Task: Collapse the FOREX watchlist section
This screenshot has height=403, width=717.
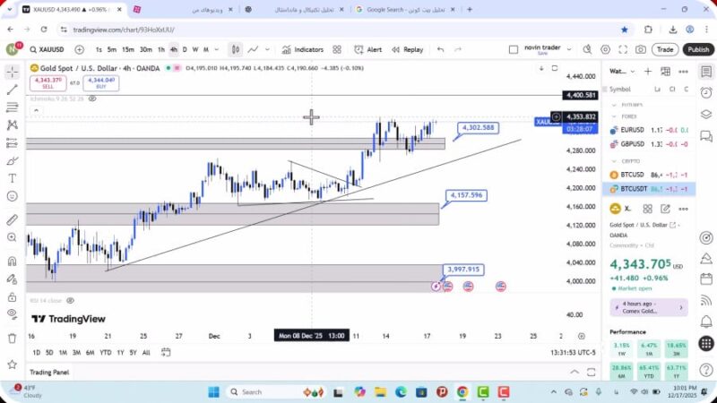Action: [x=613, y=116]
